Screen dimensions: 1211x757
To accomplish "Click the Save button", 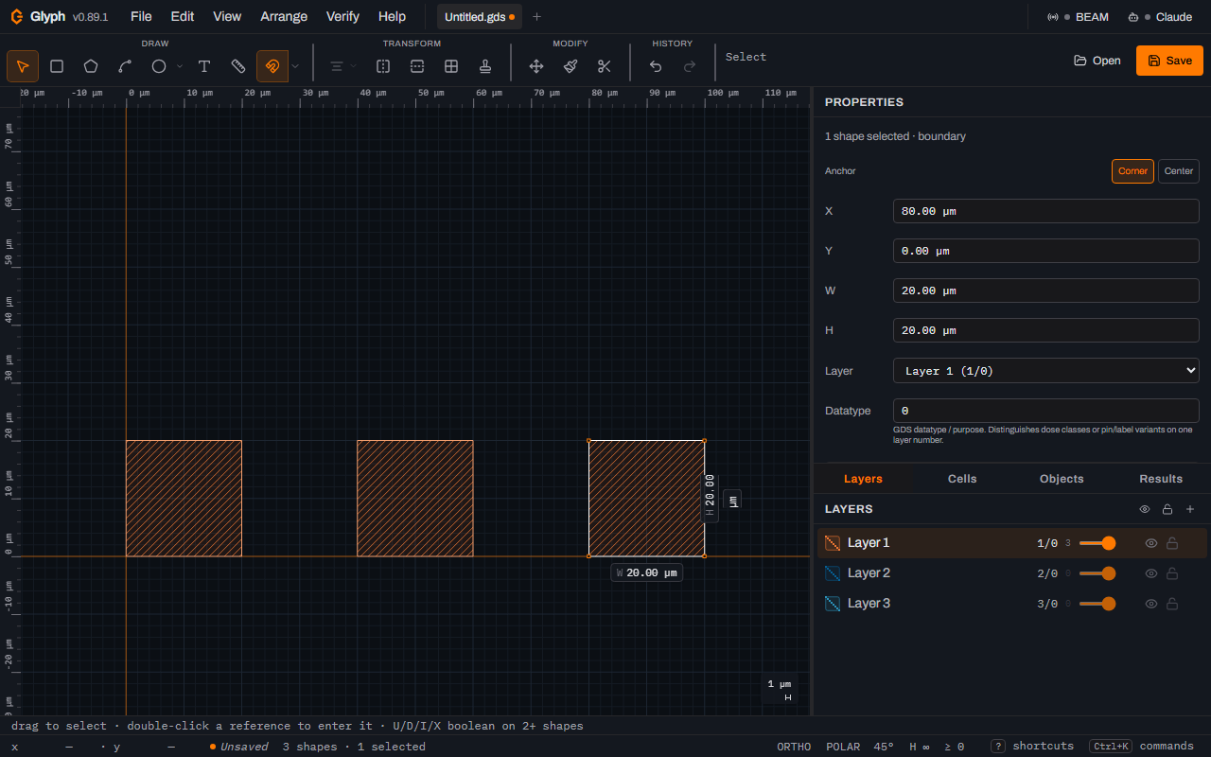I will tap(1169, 61).
